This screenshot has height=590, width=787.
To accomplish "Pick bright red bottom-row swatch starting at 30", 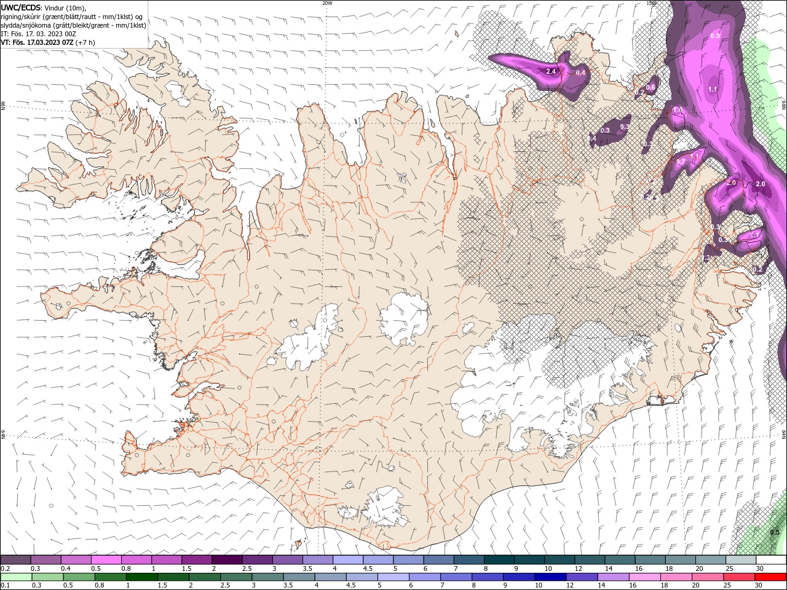I will (771, 577).
